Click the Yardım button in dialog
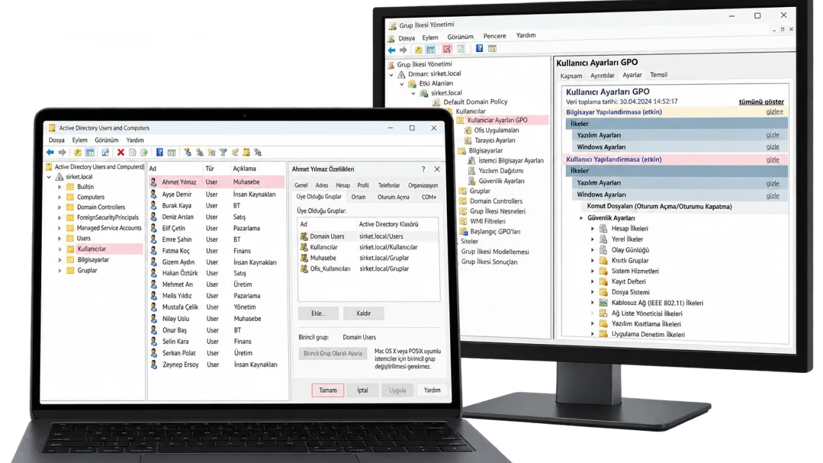Screen dimensions: 823x463 (432, 390)
